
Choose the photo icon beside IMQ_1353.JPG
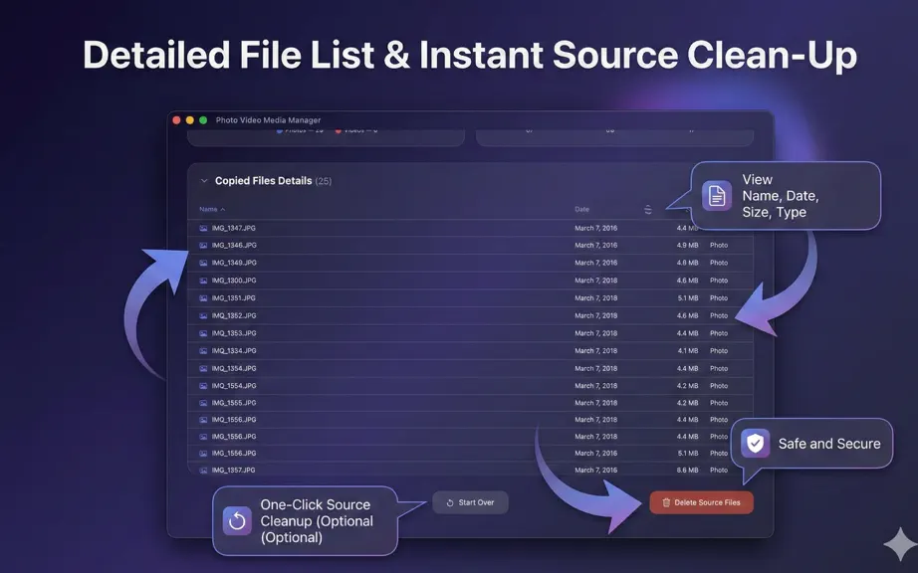203,333
